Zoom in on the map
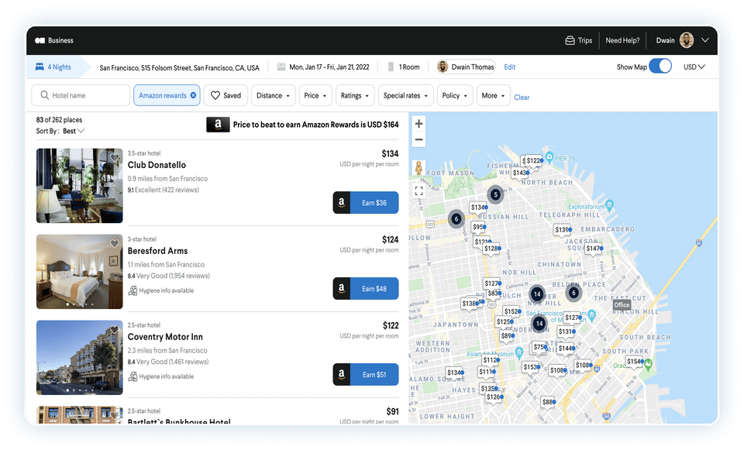The width and height of the screenshot is (744, 450). [x=418, y=124]
